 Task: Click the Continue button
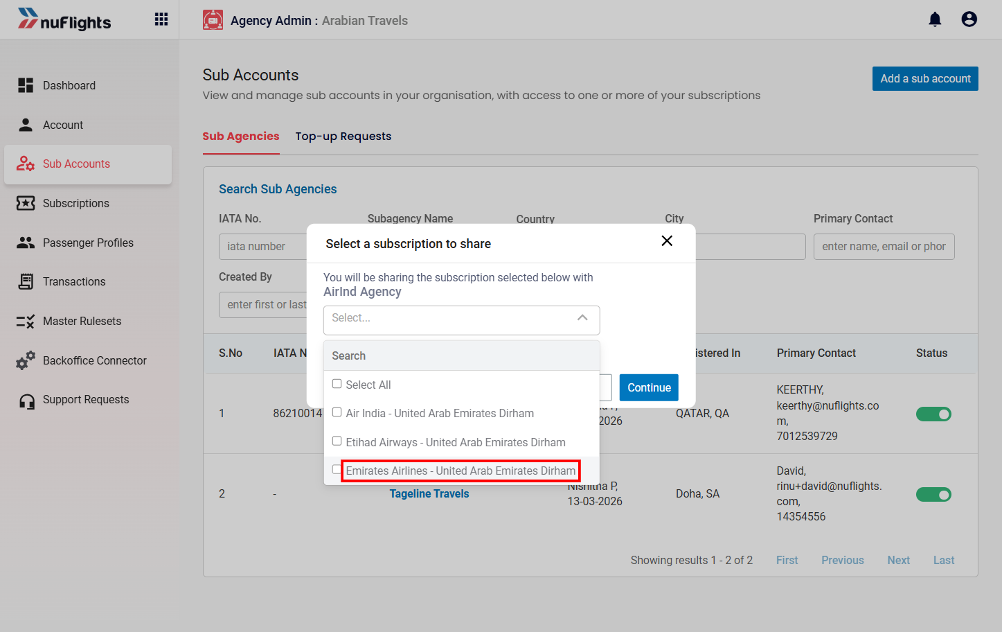tap(649, 387)
